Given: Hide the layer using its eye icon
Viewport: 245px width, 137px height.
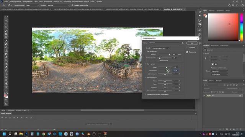Looking at the screenshot, I should tap(204, 96).
